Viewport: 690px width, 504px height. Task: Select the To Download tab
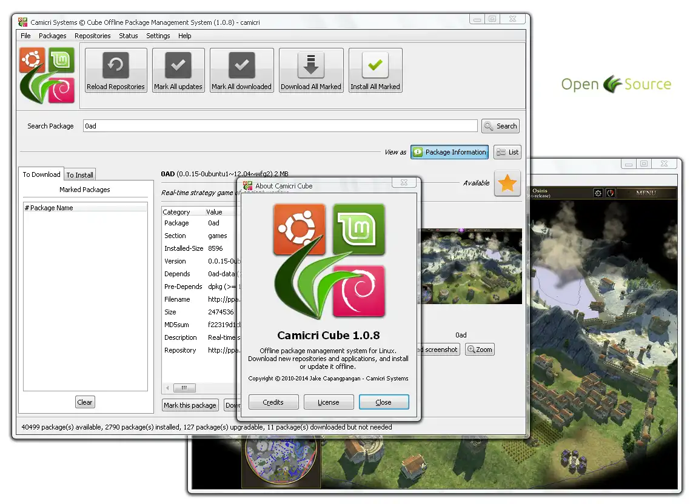pyautogui.click(x=41, y=174)
